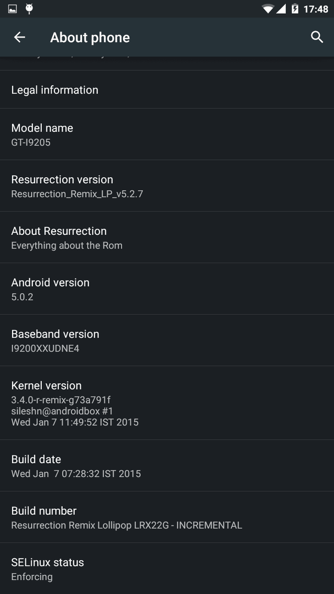Open About Resurrection
The height and width of the screenshot is (594, 334).
coord(167,238)
